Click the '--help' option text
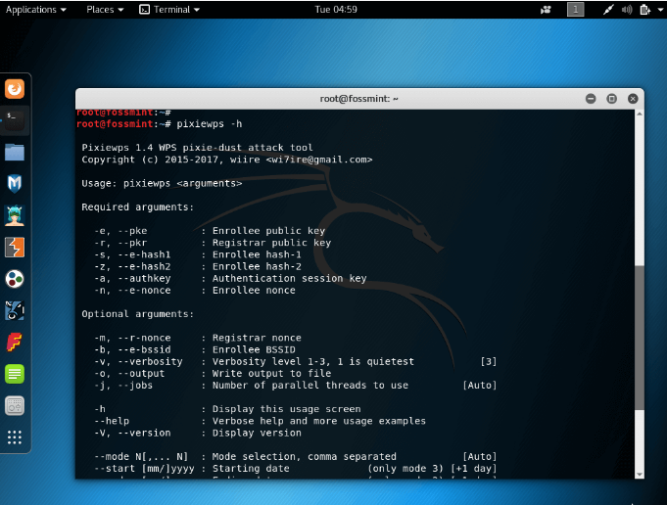667x505 pixels. 112,421
